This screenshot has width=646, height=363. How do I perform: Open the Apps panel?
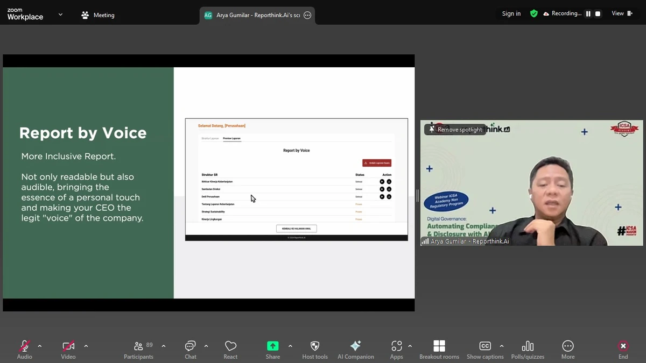[396, 349]
